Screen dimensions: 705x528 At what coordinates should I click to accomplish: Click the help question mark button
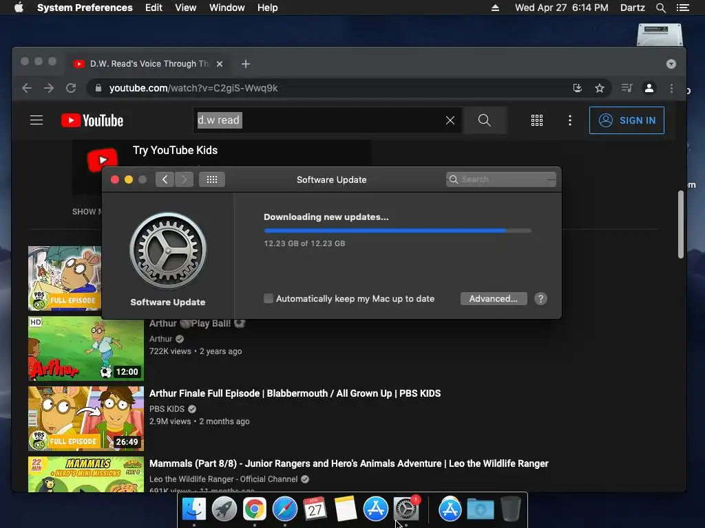click(x=541, y=298)
